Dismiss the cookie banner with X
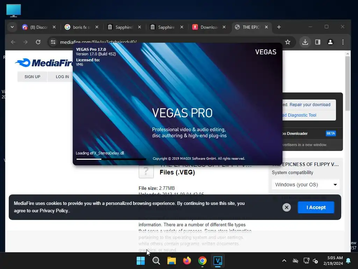Image resolution: width=358 pixels, height=269 pixels. coord(287,207)
